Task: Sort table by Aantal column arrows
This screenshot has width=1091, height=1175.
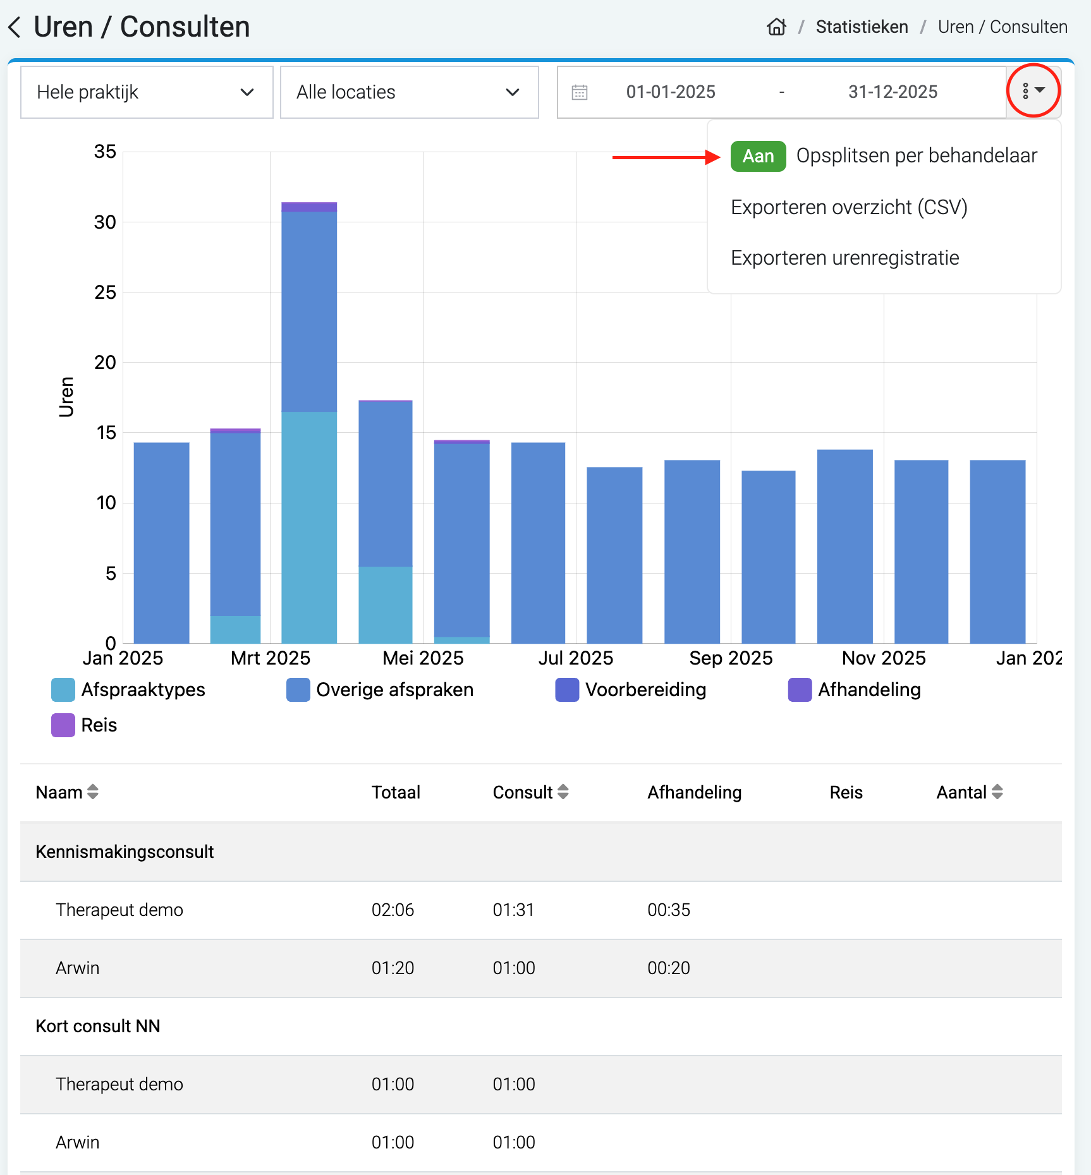Action: pyautogui.click(x=997, y=792)
